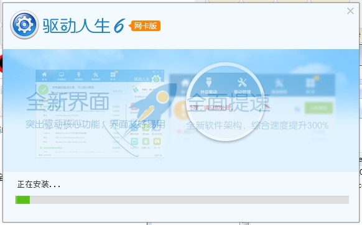362x225 pixels.
Task: Click the left interface preview thumbnail
Action: pyautogui.click(x=100, y=114)
